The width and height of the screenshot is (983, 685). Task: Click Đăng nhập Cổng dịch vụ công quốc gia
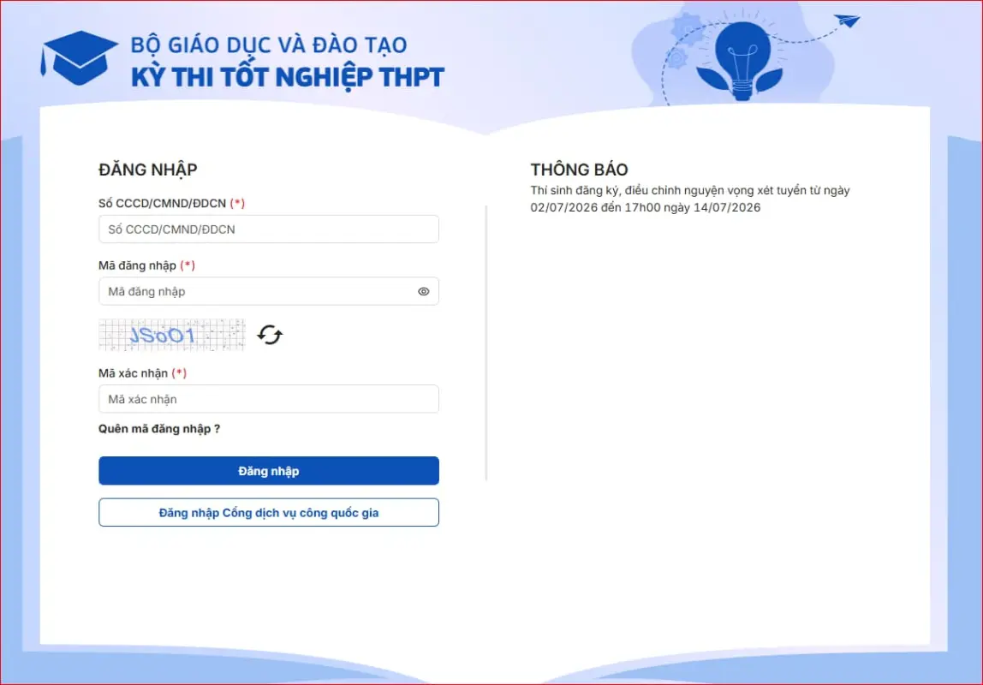click(x=268, y=513)
